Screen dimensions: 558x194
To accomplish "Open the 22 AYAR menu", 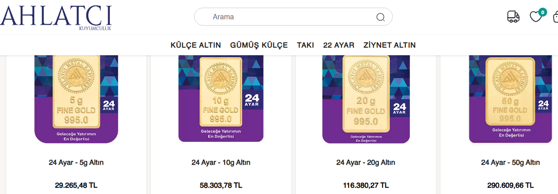I will (339, 45).
